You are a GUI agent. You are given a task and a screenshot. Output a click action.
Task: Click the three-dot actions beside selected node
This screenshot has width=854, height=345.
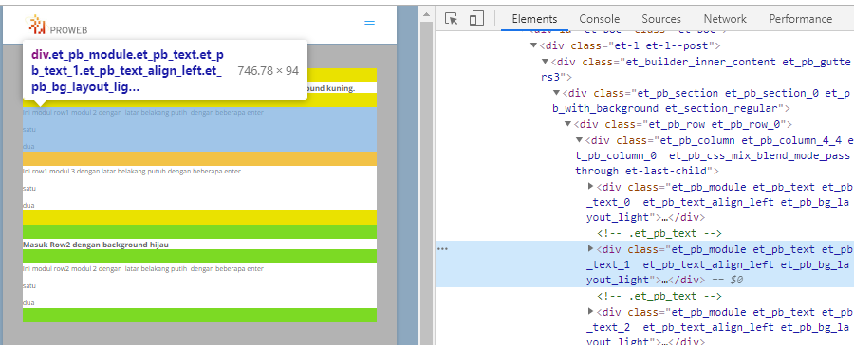tap(442, 248)
